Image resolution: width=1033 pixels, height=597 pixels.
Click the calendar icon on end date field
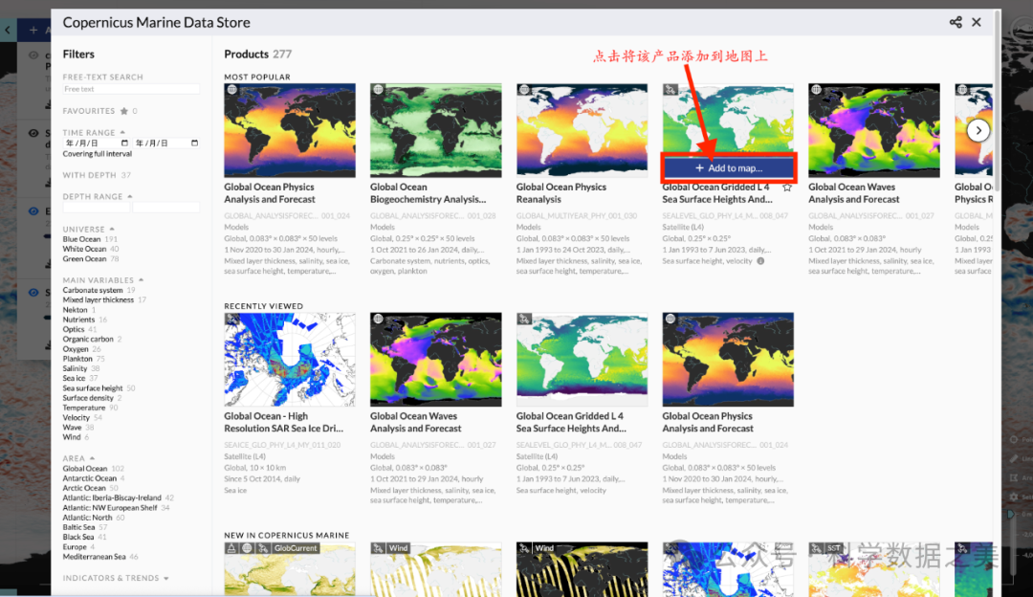click(x=195, y=144)
